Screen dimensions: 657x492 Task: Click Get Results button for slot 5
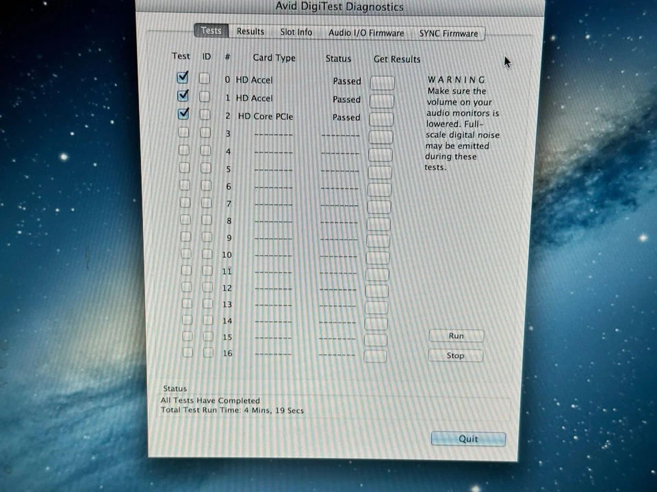380,172
